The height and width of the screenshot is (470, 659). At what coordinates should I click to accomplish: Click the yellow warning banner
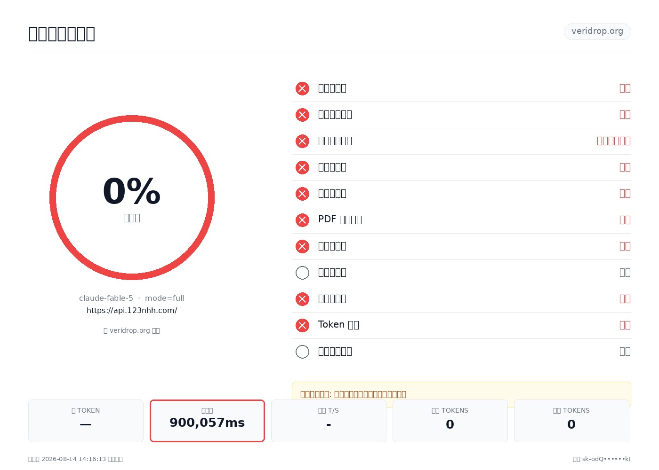pos(461,394)
